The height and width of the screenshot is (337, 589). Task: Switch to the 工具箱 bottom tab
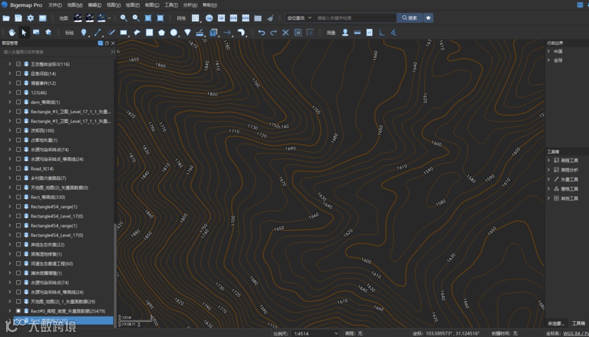(578, 323)
